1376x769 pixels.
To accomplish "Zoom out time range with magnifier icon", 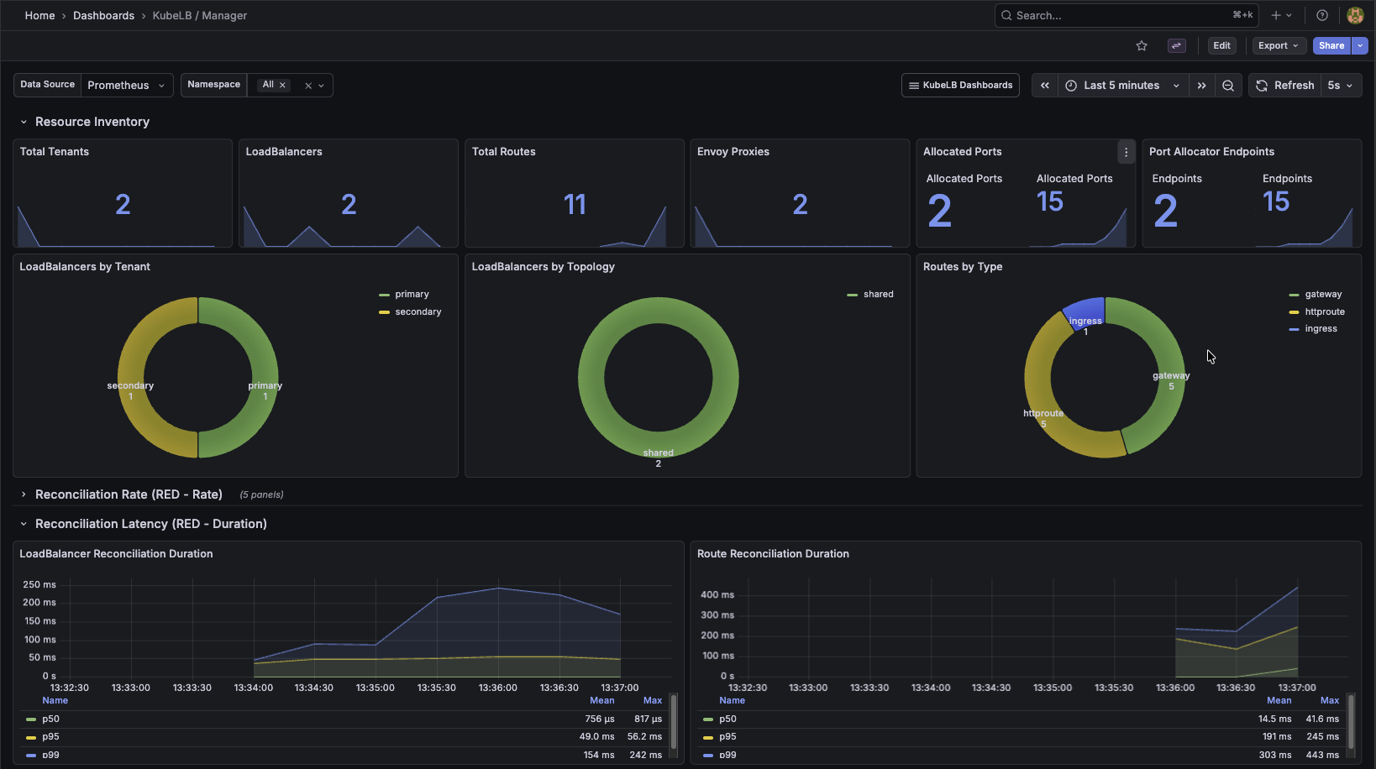I will [1228, 85].
